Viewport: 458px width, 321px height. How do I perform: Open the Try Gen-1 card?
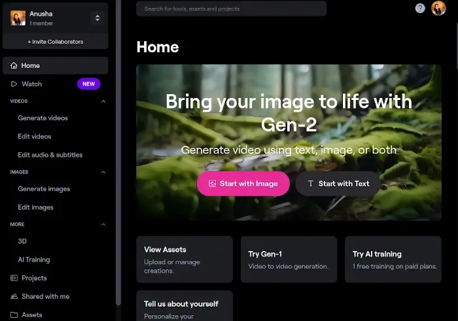point(289,260)
